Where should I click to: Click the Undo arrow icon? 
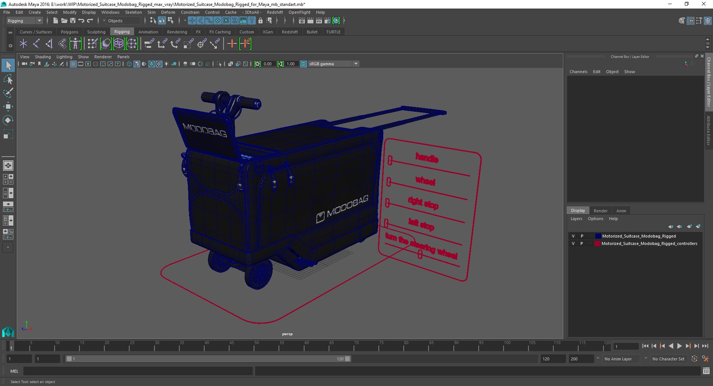point(81,21)
